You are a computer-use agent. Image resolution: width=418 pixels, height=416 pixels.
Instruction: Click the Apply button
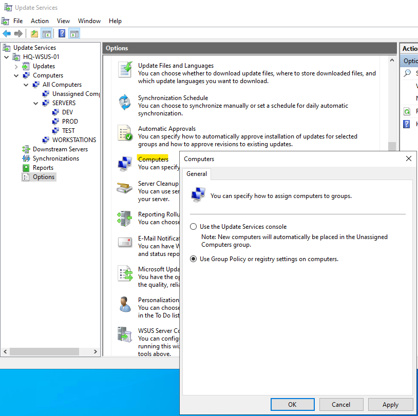click(390, 405)
